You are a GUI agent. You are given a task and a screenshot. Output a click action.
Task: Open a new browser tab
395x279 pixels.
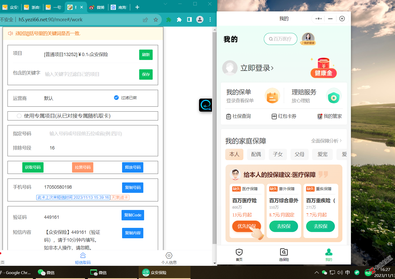coord(137,7)
